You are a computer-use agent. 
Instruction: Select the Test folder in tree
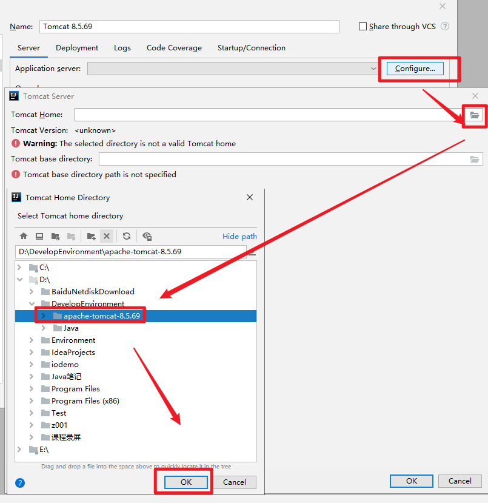tap(59, 413)
